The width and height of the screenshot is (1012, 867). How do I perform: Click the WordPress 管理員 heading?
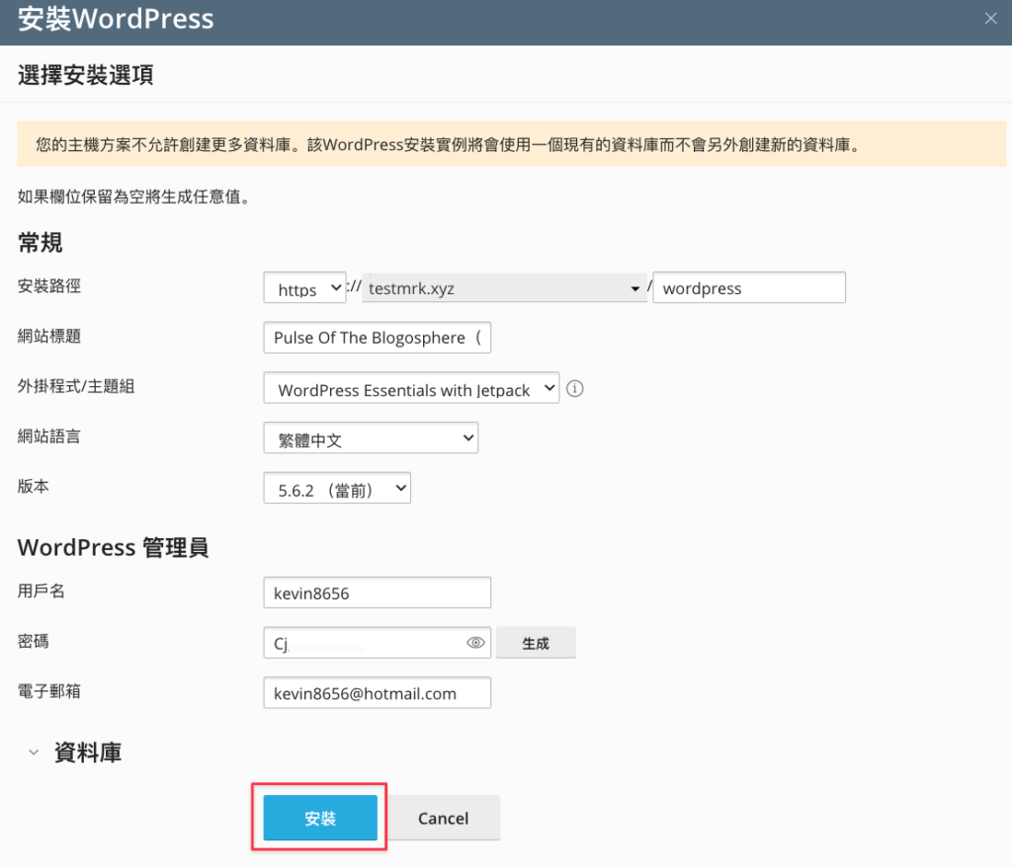(x=113, y=547)
